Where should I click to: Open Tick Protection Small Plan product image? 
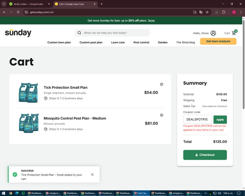[x=28, y=93]
